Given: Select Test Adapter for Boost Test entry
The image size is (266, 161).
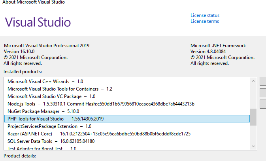Looking at the screenshot, I should [42, 149].
